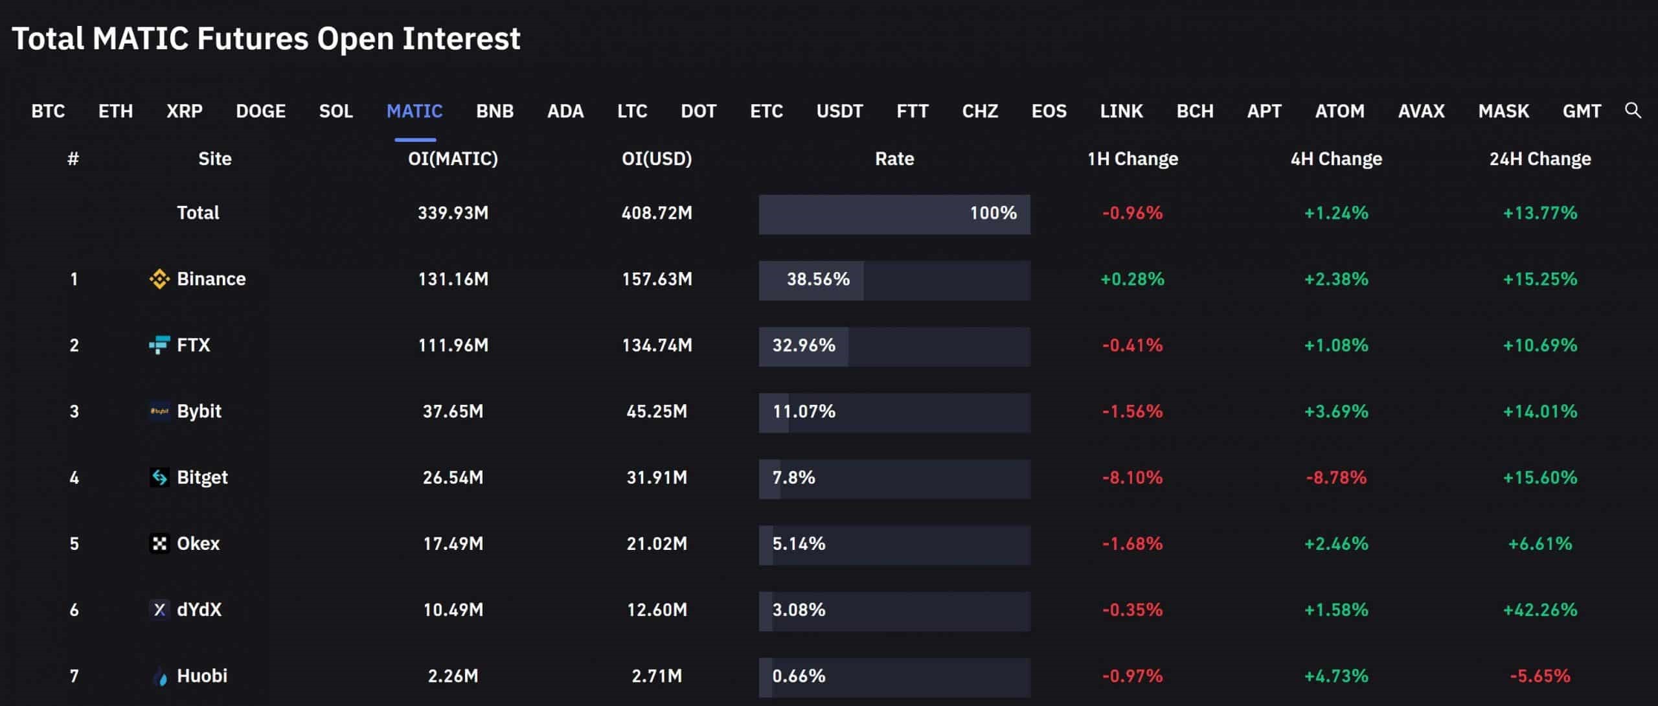Select the DOGE tab
Viewport: 1658px width, 706px height.
pos(260,111)
